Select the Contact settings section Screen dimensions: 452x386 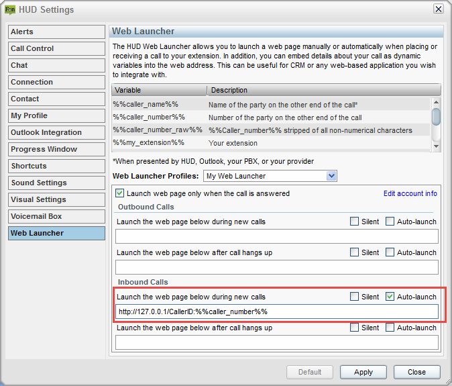56,99
